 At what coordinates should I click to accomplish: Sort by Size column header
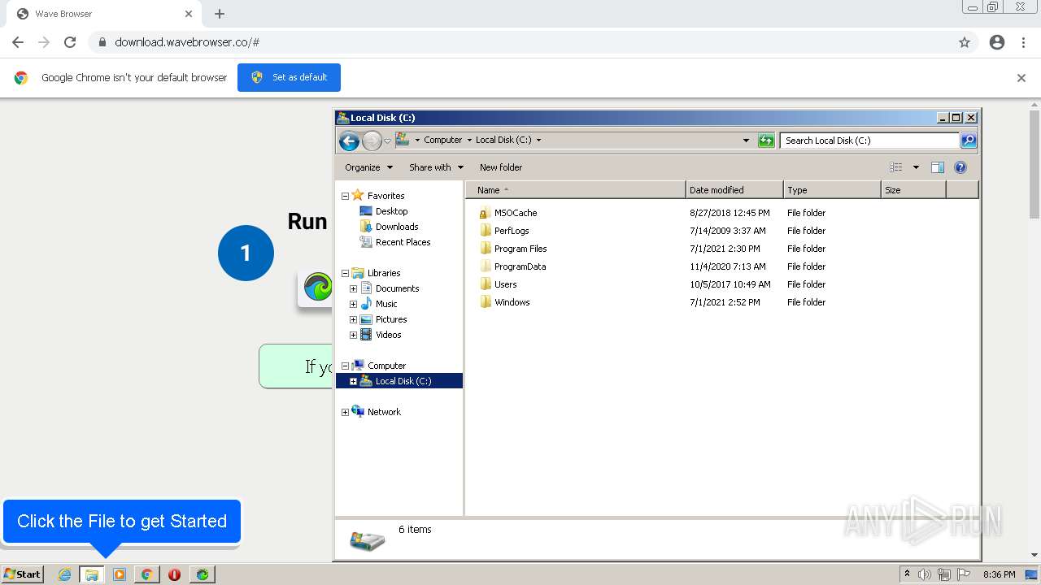(913, 190)
